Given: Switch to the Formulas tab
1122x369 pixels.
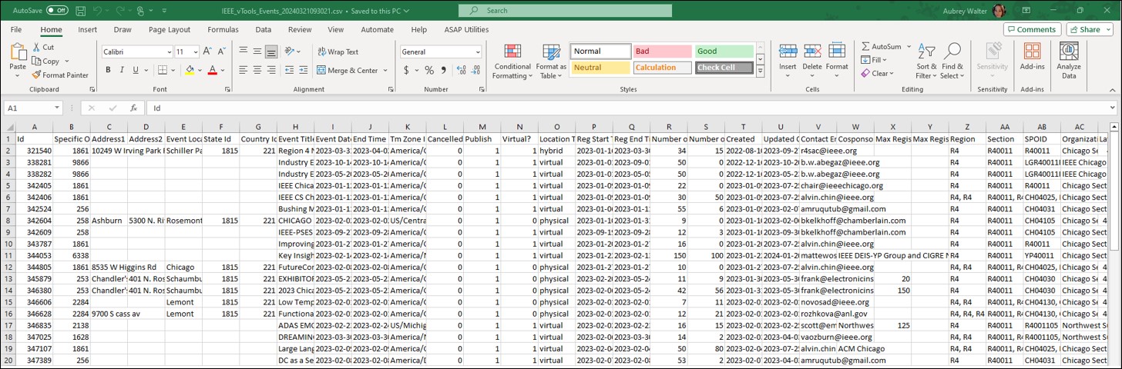Looking at the screenshot, I should point(223,30).
